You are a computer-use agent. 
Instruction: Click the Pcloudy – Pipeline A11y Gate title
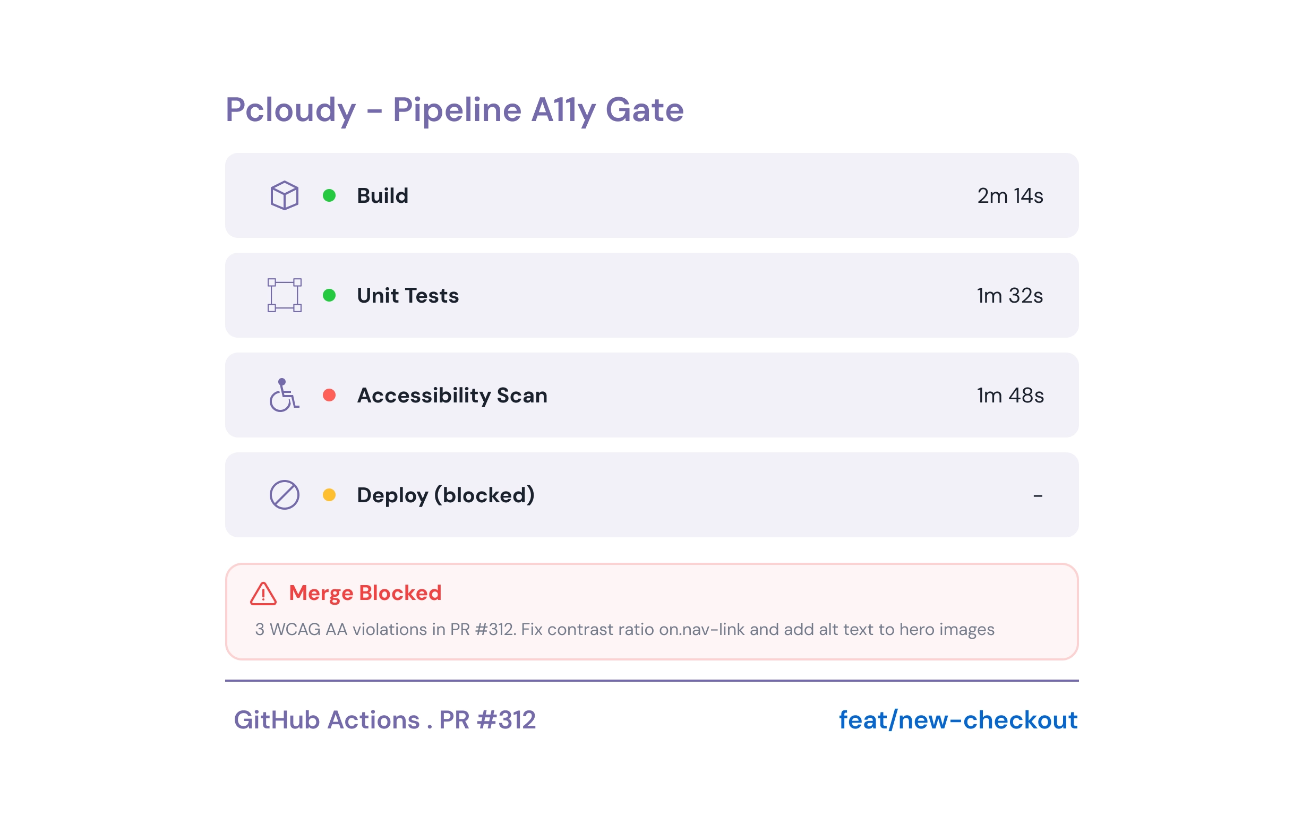click(454, 110)
